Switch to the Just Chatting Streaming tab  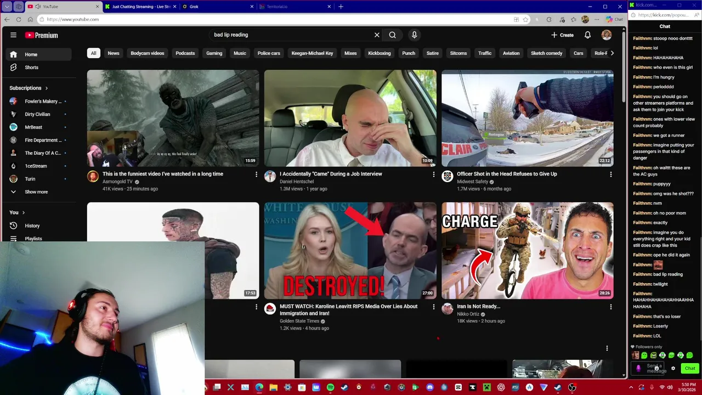[x=141, y=7]
